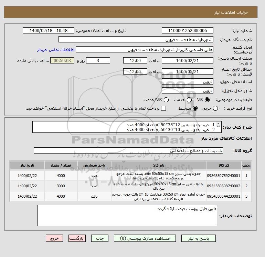This screenshot has width=265, height=257.
Task: Toggle the اسناد خزانه اسلامی payment checkbox
Action: point(163,108)
